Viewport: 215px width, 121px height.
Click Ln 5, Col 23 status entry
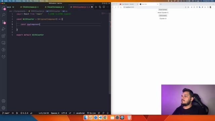(44, 113)
